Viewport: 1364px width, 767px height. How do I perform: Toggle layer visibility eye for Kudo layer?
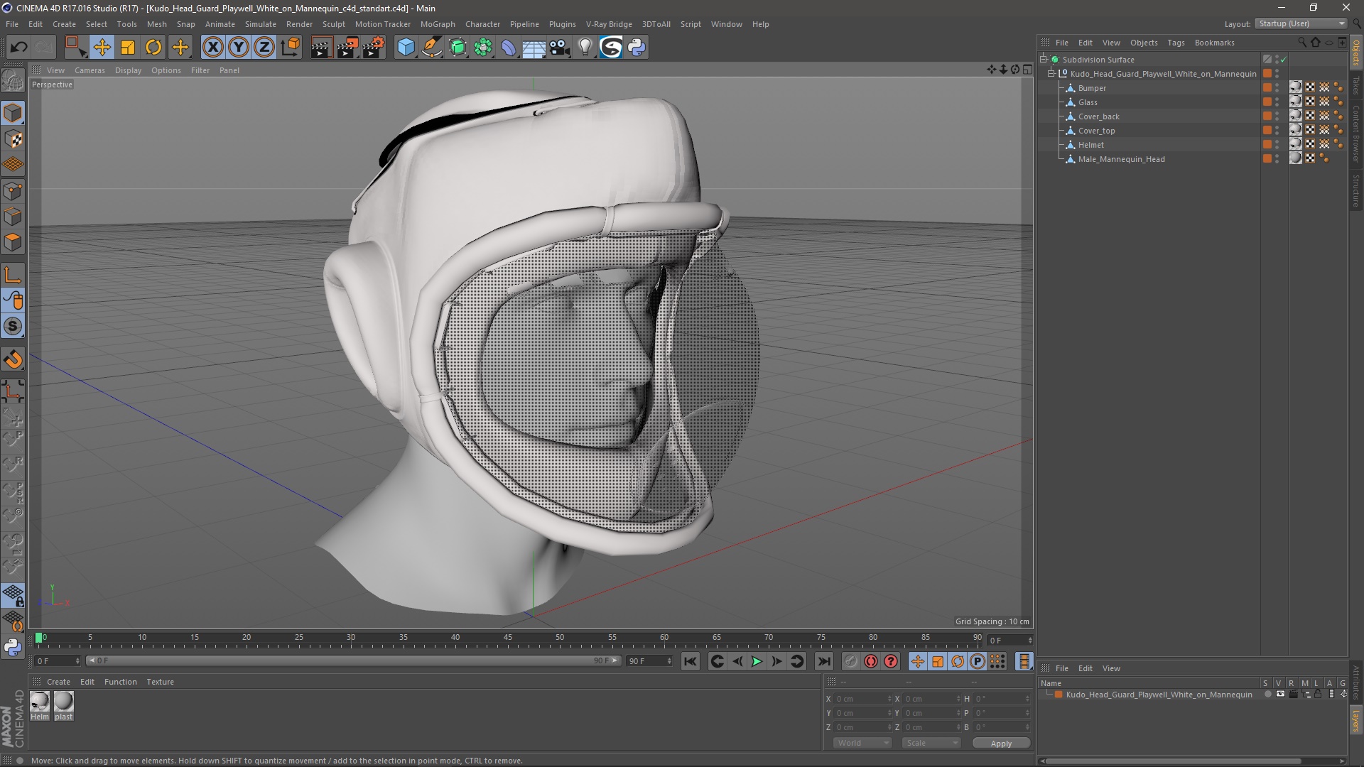tap(1280, 695)
